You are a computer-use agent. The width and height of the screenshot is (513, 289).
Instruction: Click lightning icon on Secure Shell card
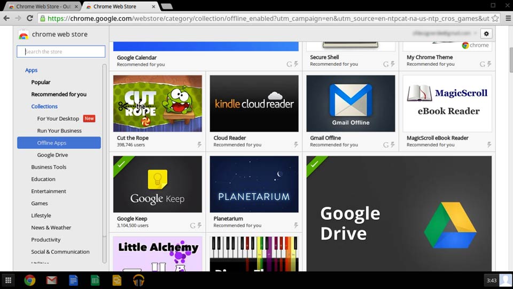393,64
